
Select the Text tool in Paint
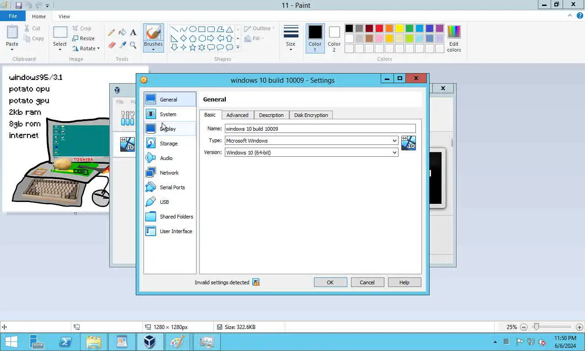click(x=133, y=32)
